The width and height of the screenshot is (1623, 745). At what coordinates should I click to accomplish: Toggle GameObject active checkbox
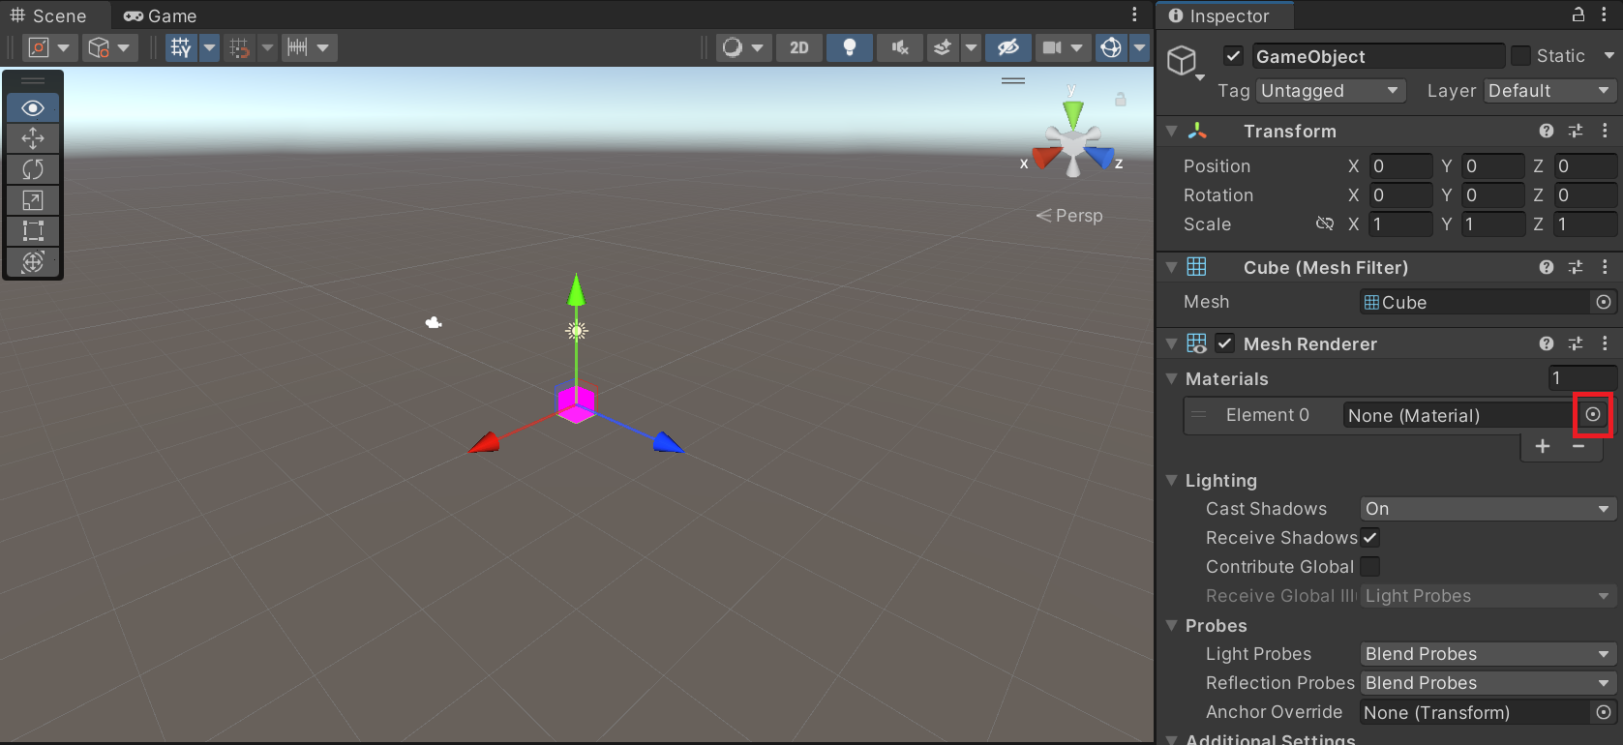(1233, 56)
